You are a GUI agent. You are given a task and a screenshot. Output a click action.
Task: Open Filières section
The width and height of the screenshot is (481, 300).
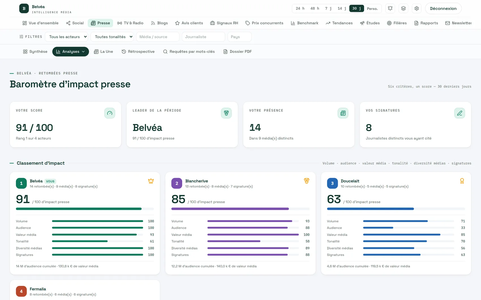(397, 23)
